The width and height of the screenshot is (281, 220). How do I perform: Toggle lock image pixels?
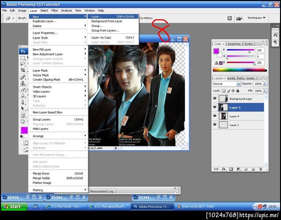coord(229,91)
